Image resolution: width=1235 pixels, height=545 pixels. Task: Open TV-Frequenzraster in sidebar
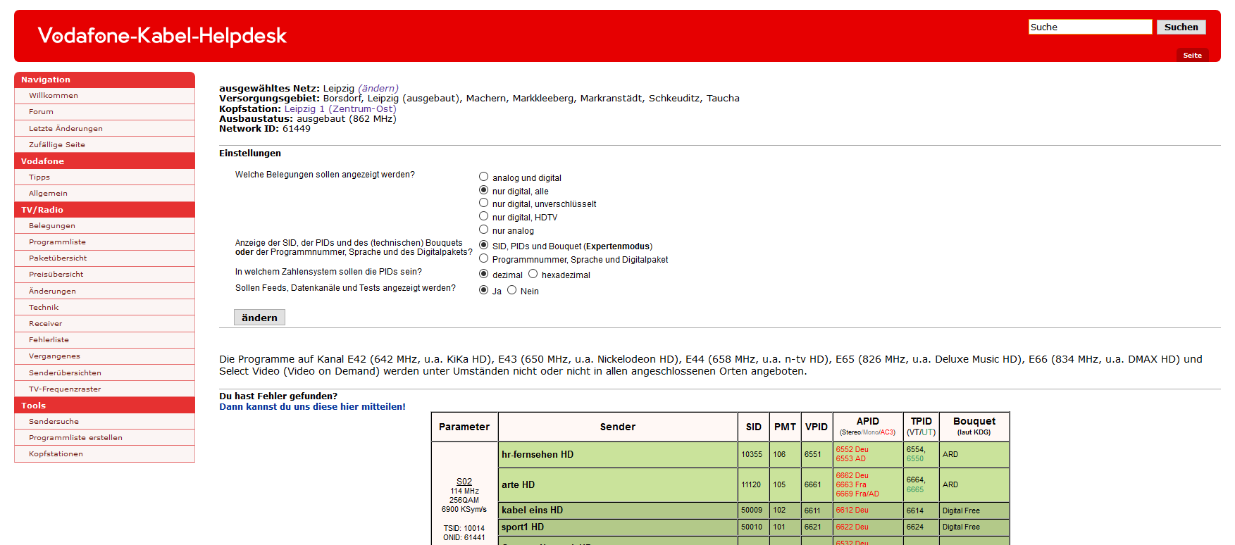[65, 389]
